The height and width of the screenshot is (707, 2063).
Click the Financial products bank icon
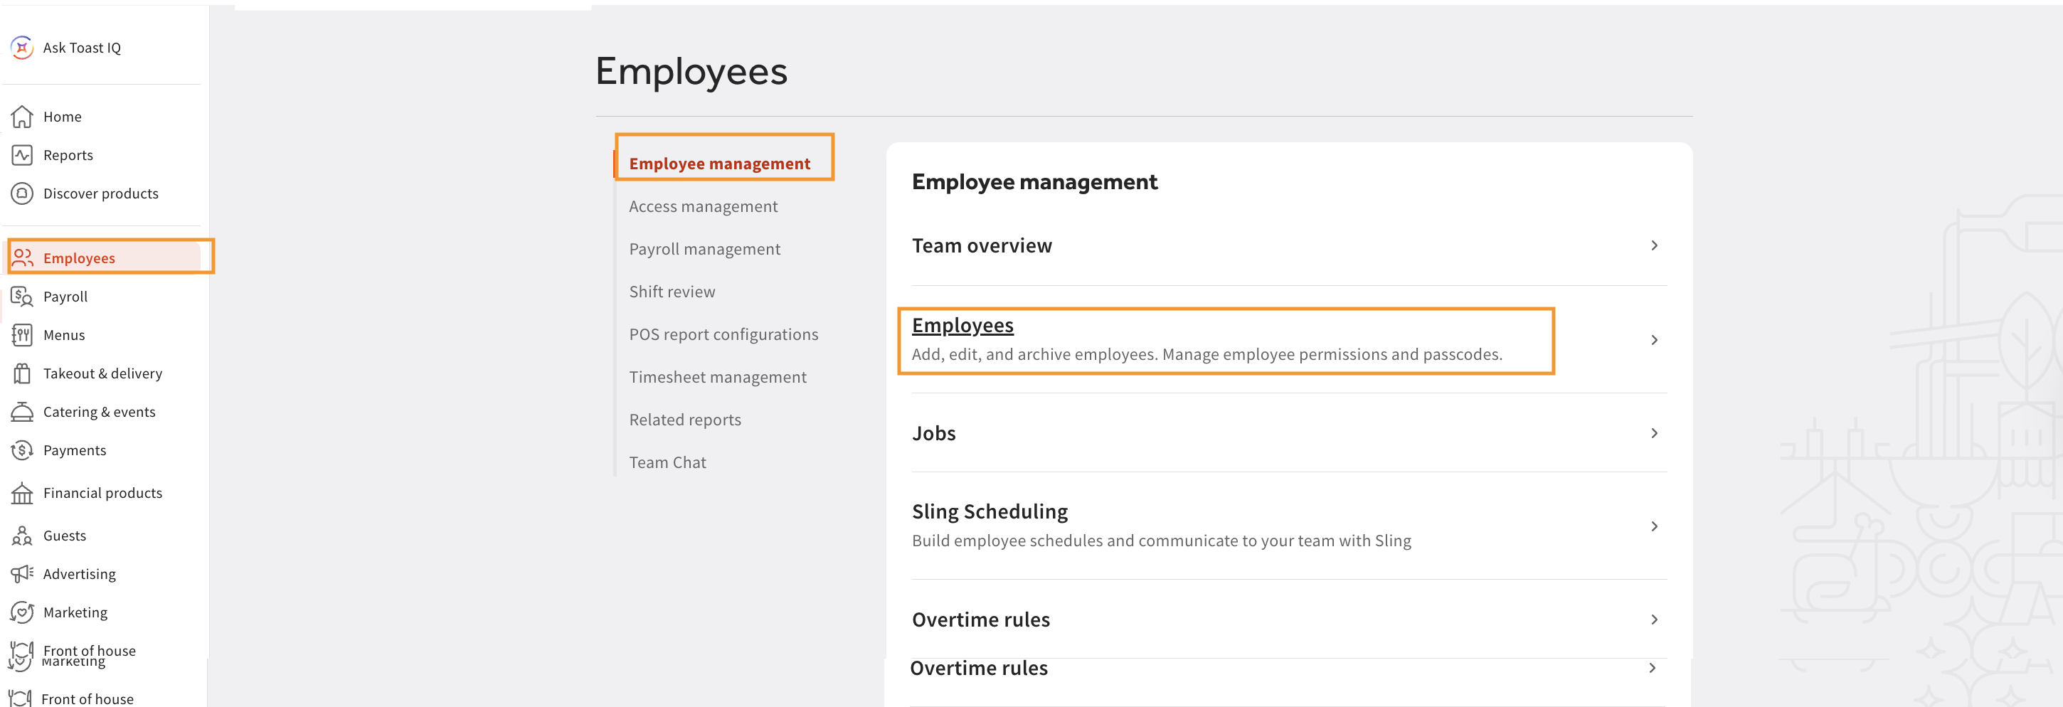[x=21, y=493]
